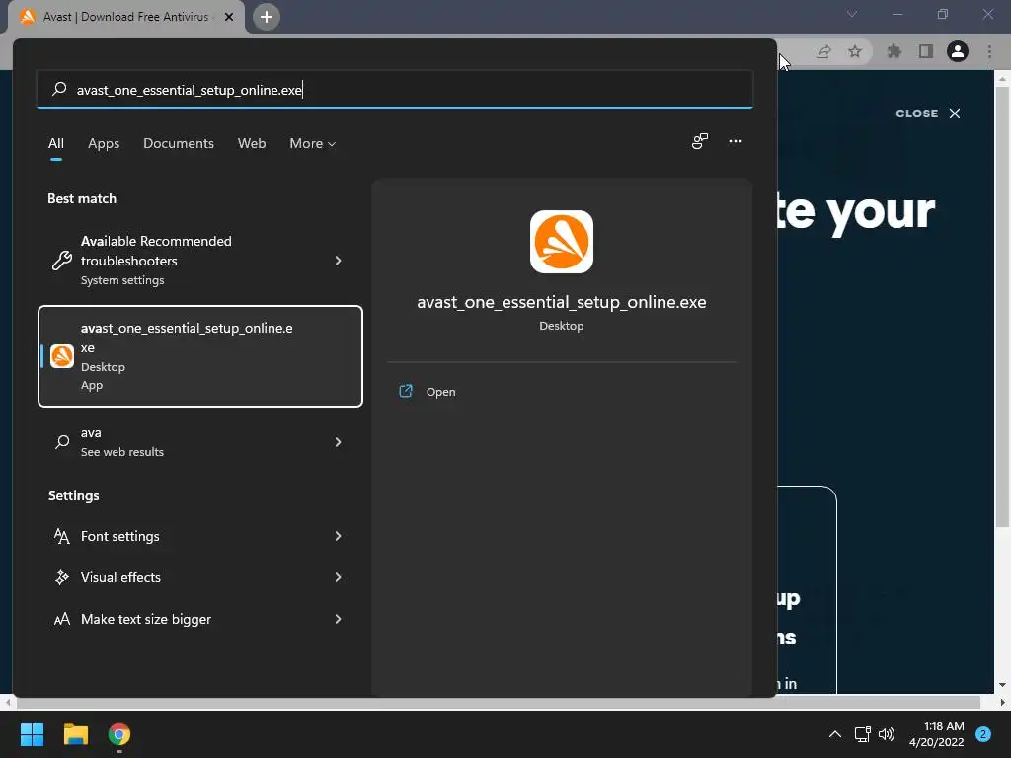Select avast_one_essential_setup_online.exe result in list
Screen dimensions: 1011x758
[199, 355]
